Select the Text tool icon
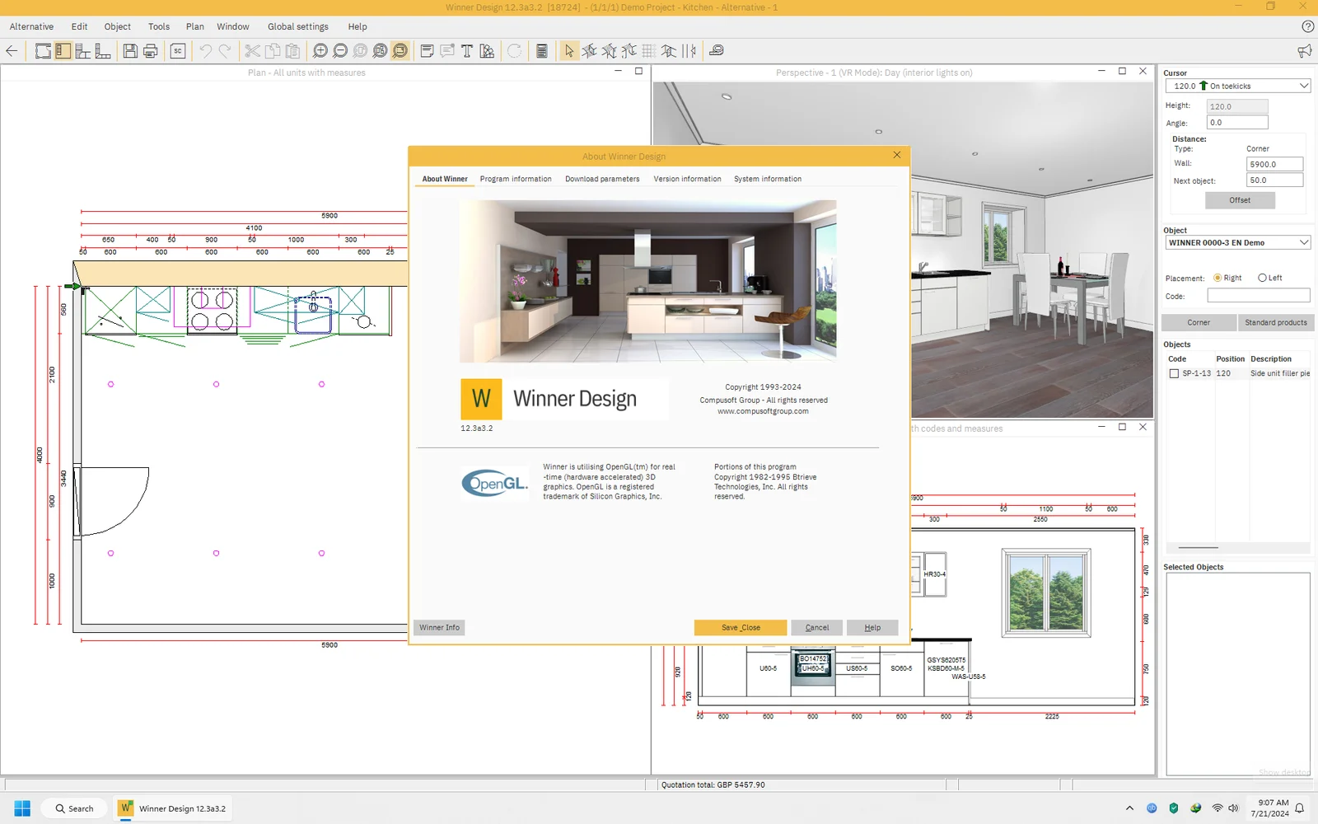Image resolution: width=1318 pixels, height=824 pixels. click(x=466, y=50)
